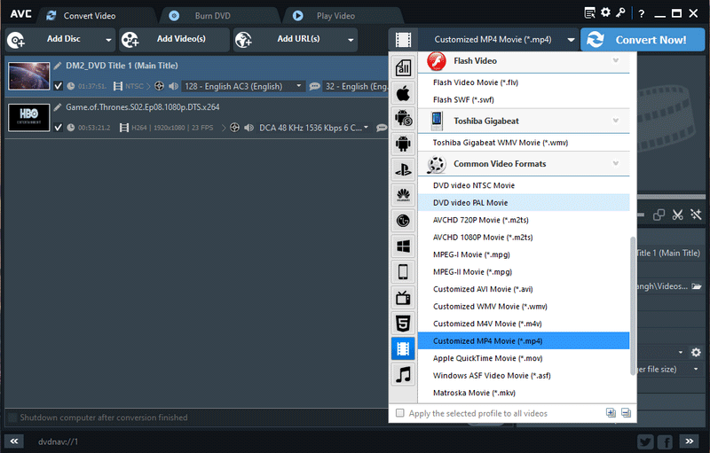Image resolution: width=710 pixels, height=453 pixels.
Task: Open the Android devices category
Action: pyautogui.click(x=403, y=144)
